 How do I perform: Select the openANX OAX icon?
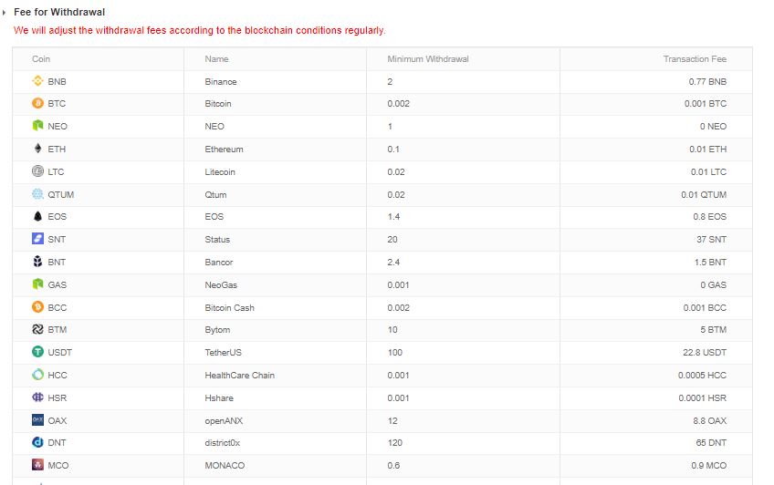(x=37, y=419)
